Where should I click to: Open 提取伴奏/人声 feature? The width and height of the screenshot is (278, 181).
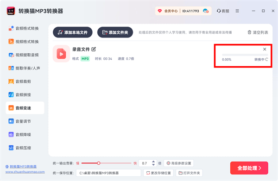25,68
